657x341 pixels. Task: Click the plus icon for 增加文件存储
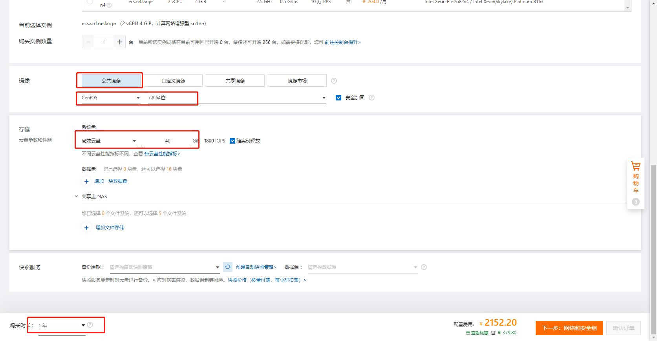coord(86,228)
